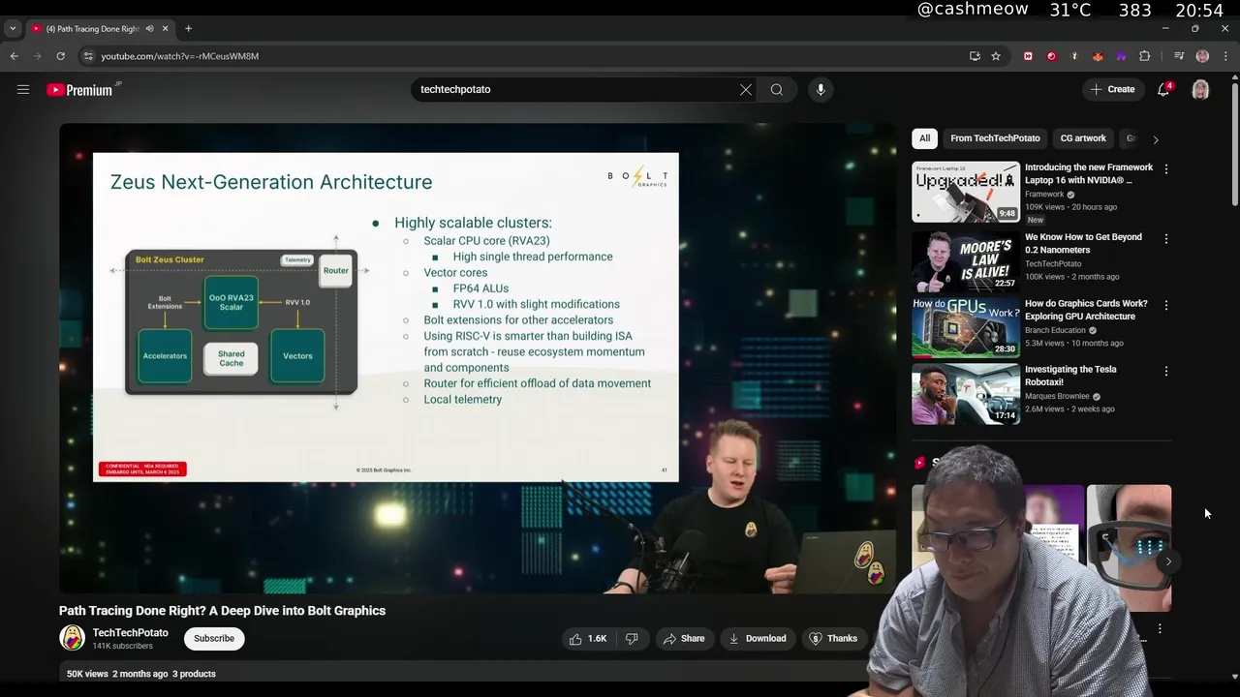View site information icon in address bar
Screen dimensions: 1240x697
(x=88, y=56)
